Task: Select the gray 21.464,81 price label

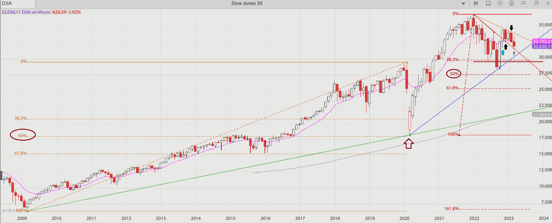Action: (542, 115)
